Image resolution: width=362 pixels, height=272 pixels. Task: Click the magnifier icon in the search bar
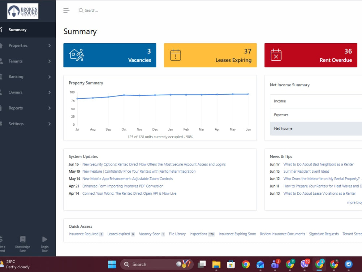(x=81, y=11)
